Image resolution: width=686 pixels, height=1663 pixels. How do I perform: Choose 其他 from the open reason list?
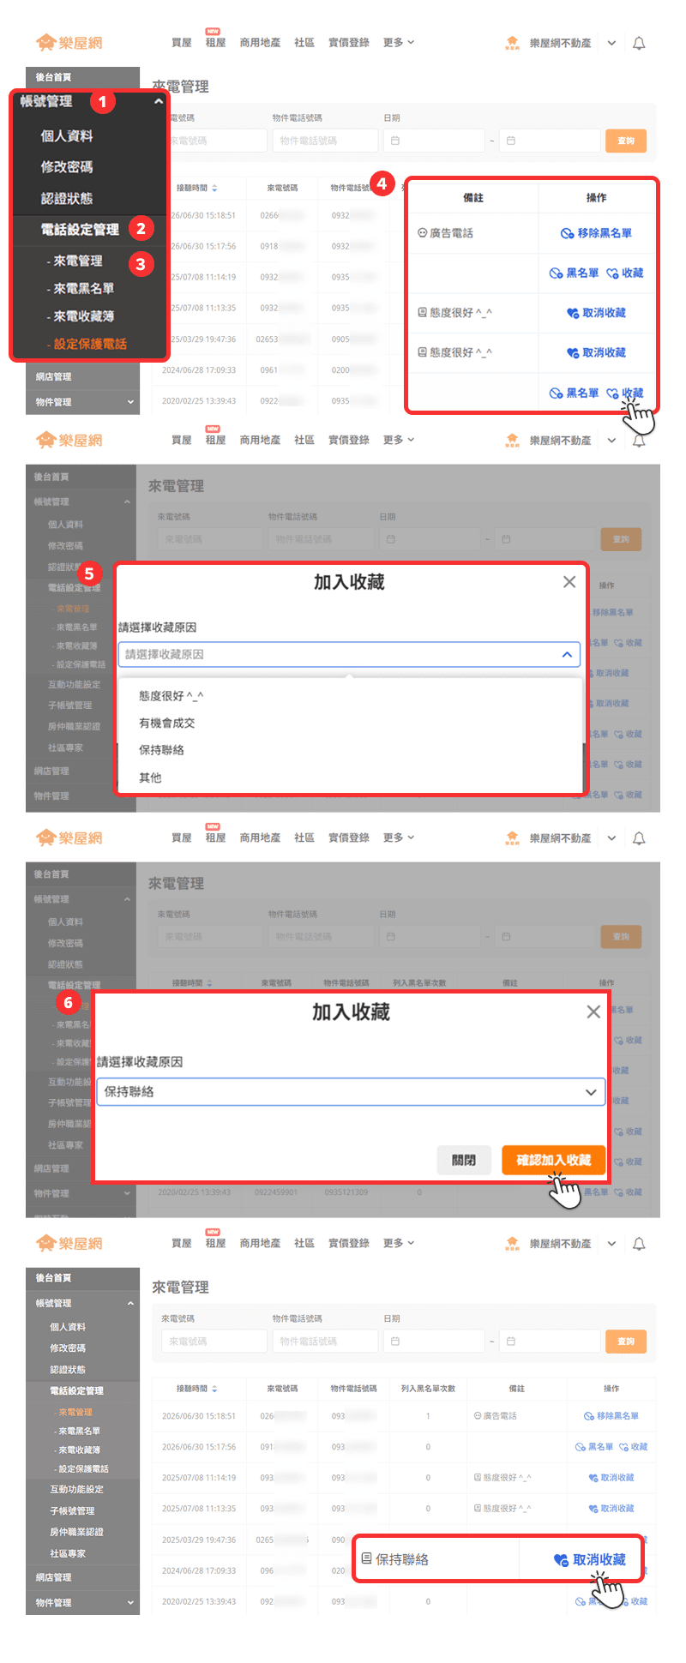pos(150,777)
